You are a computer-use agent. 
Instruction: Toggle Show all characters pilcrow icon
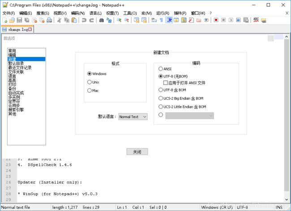tap(161, 20)
